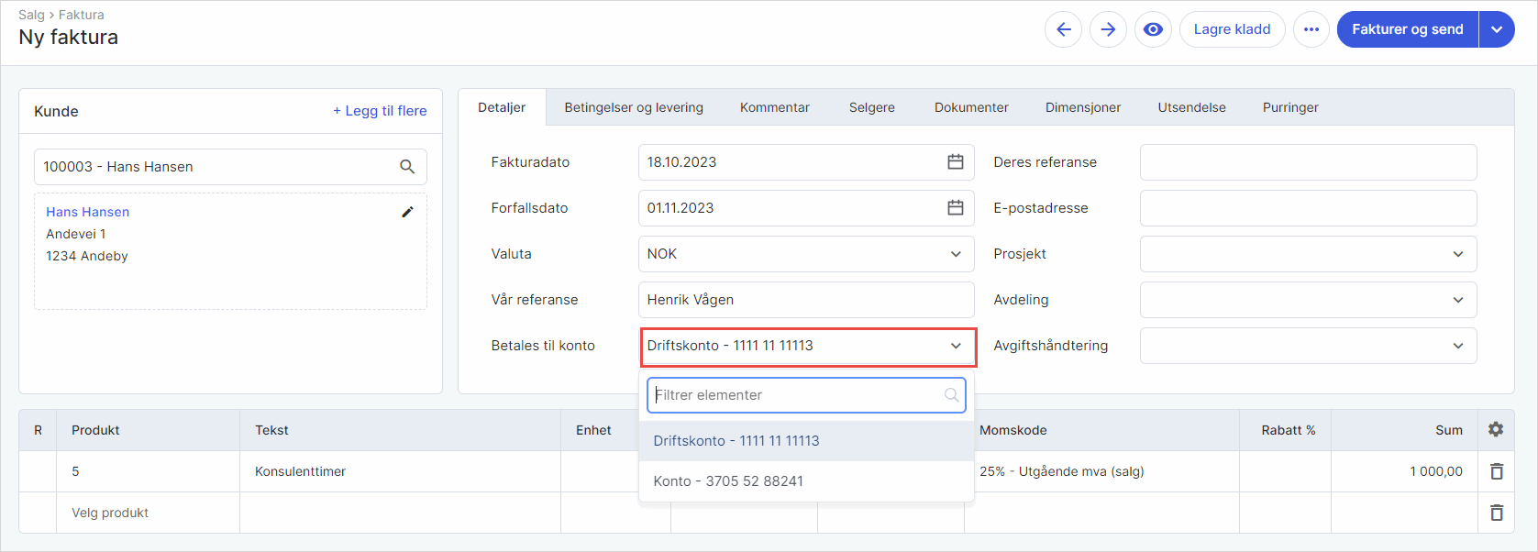This screenshot has height=552, width=1538.
Task: Search customers using the magnifier icon
Action: [x=407, y=167]
